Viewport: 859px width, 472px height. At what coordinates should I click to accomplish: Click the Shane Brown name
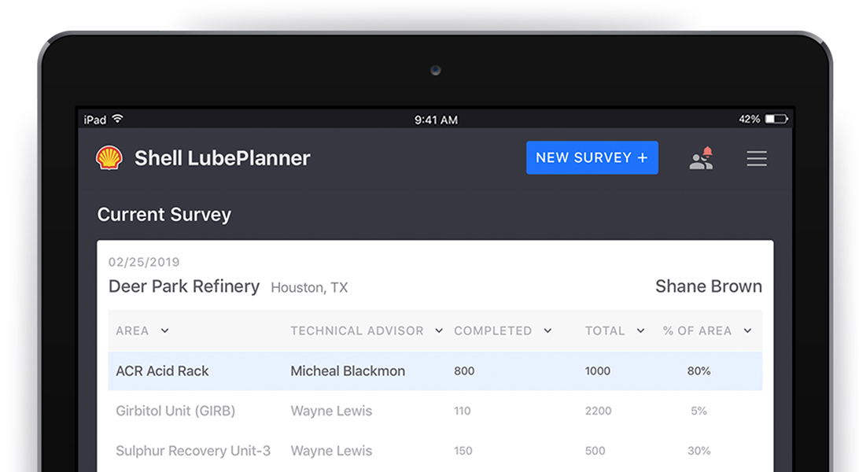point(708,286)
